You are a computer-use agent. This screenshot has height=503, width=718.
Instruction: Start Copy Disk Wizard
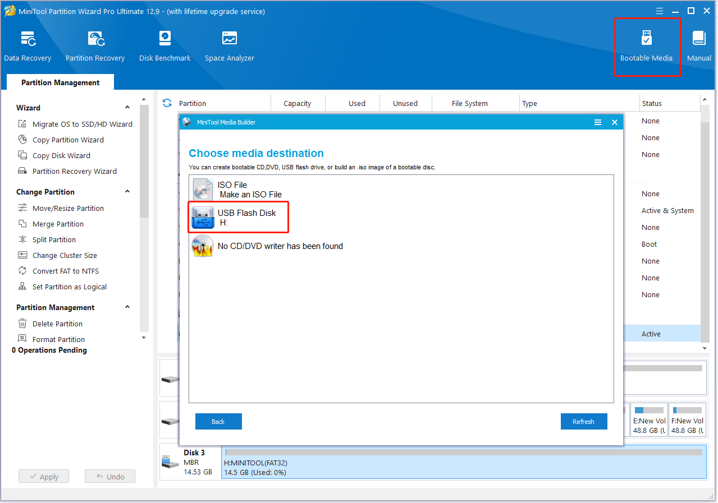[x=54, y=155]
